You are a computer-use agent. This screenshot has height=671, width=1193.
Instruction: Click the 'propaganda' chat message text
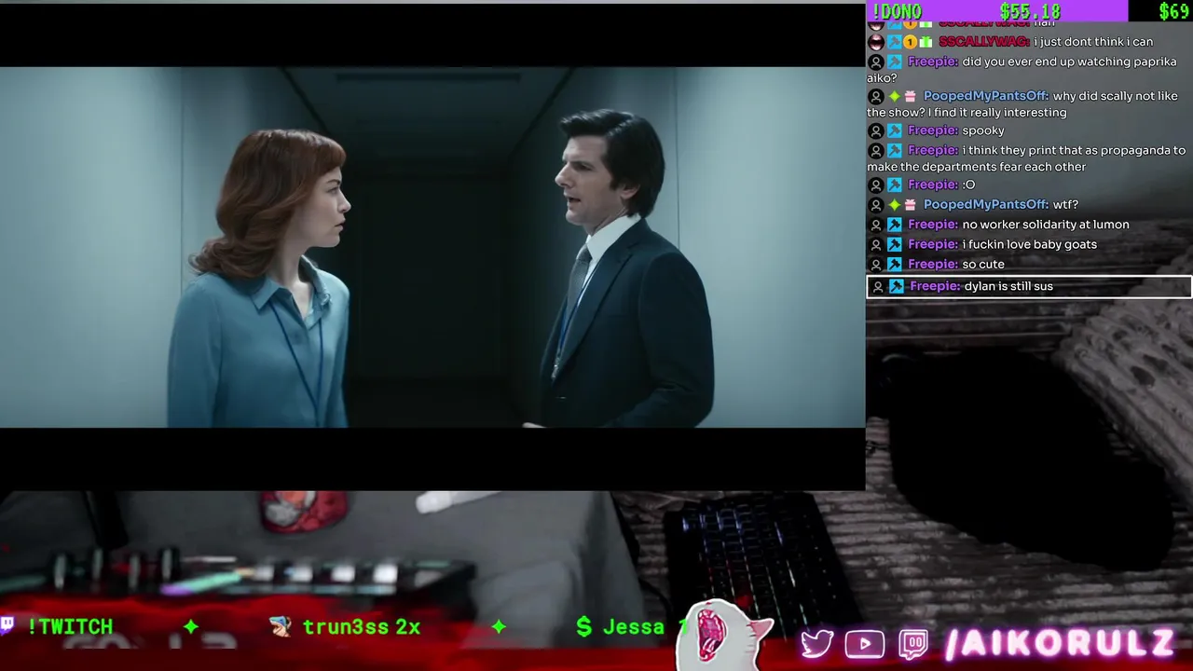[1026, 158]
